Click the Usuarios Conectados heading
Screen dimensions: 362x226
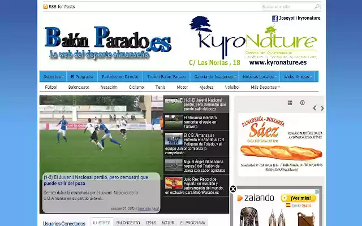pos(64,223)
